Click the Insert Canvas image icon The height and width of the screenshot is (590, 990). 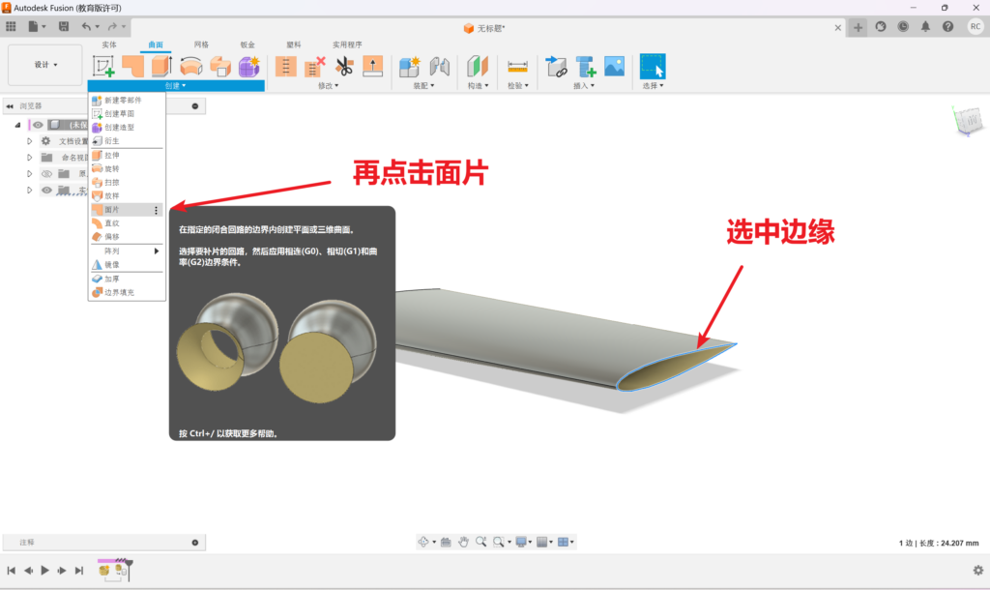614,66
